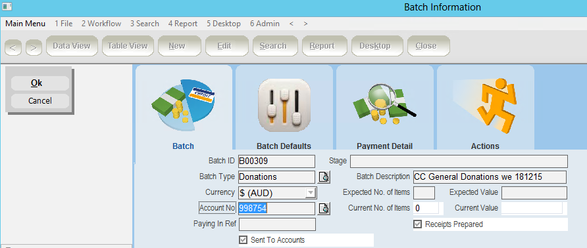Click the Cancel button
Image resolution: width=587 pixels, height=248 pixels.
coord(40,101)
